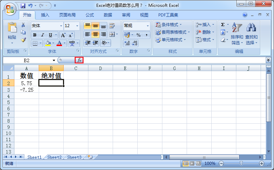The width and height of the screenshot is (274, 170).
Task: Click Merge and Center icon
Action: (x=112, y=34)
